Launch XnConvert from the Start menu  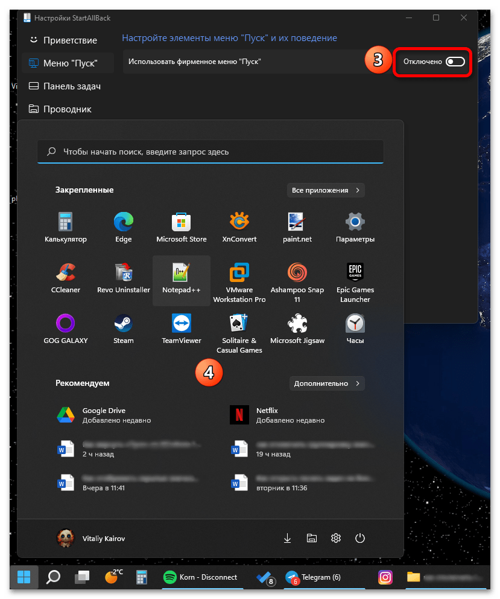(x=239, y=227)
